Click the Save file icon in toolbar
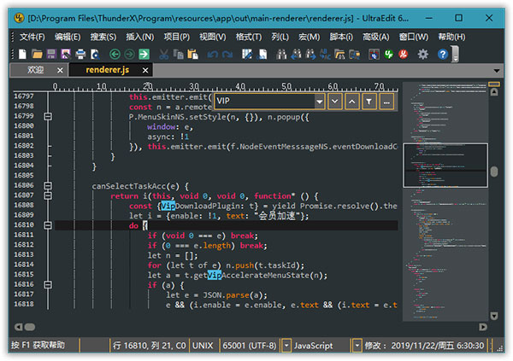Image resolution: width=513 pixels, height=361 pixels. (x=51, y=54)
